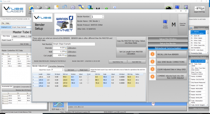
Task: Click the exit door icon in main toolbar
Action: (x=186, y=7)
